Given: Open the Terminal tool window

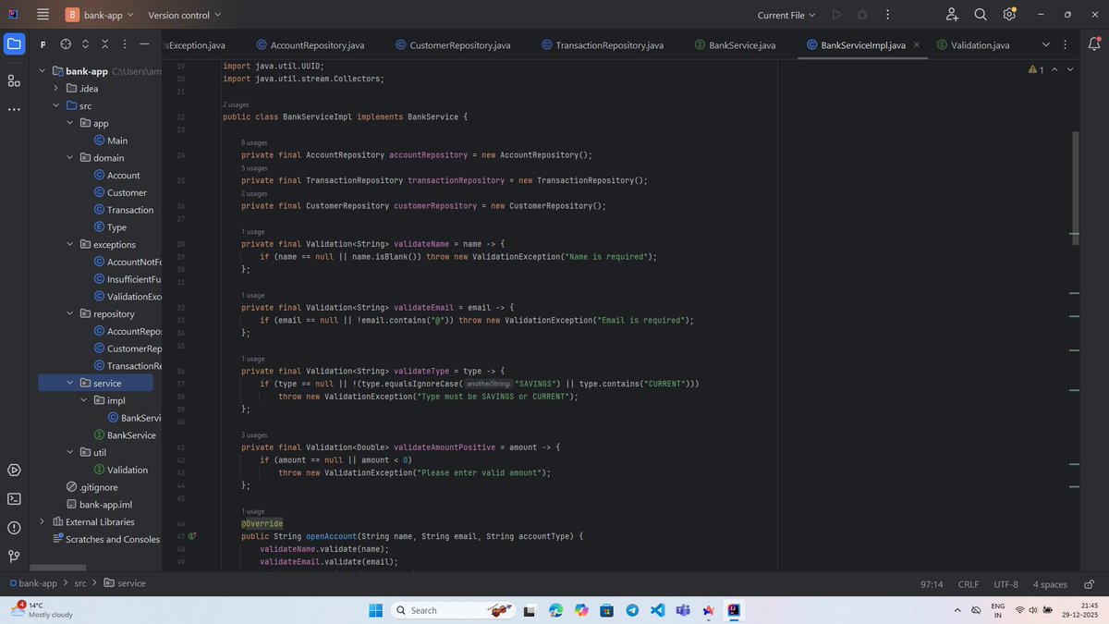Looking at the screenshot, I should tap(14, 499).
